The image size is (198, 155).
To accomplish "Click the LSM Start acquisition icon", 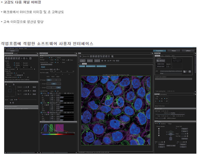I will (x=160, y=61).
